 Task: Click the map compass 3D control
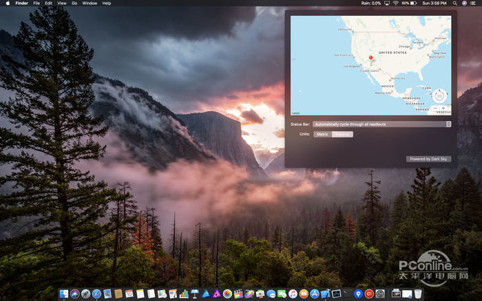[440, 96]
